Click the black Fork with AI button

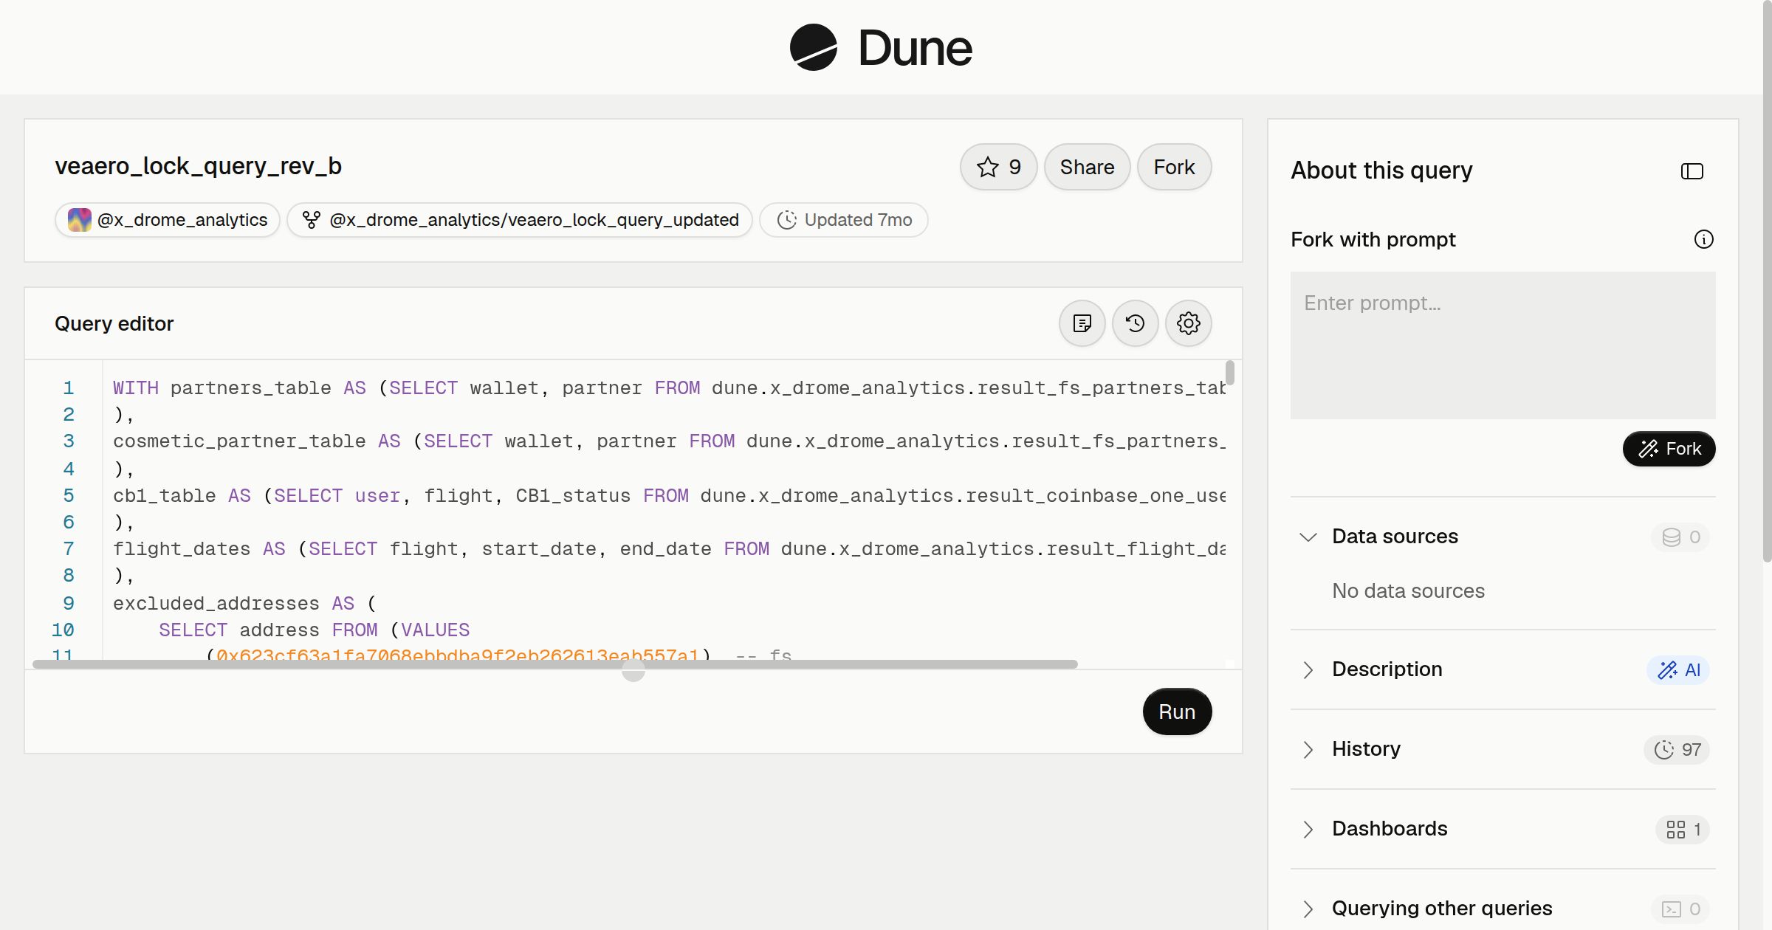coord(1669,449)
